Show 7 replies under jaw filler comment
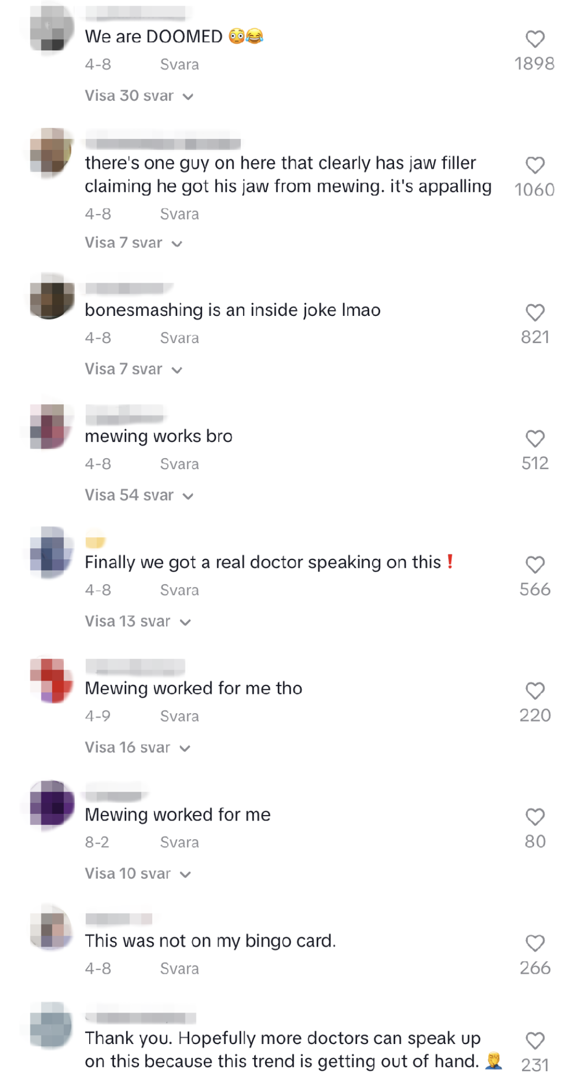This screenshot has height=1080, width=579. click(x=133, y=243)
